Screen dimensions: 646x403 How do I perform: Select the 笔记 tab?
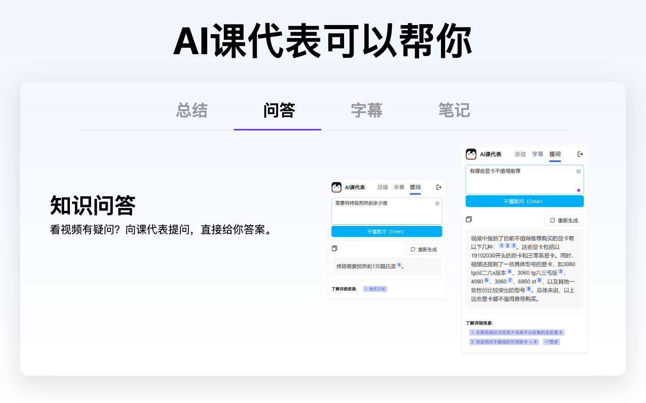pyautogui.click(x=454, y=111)
